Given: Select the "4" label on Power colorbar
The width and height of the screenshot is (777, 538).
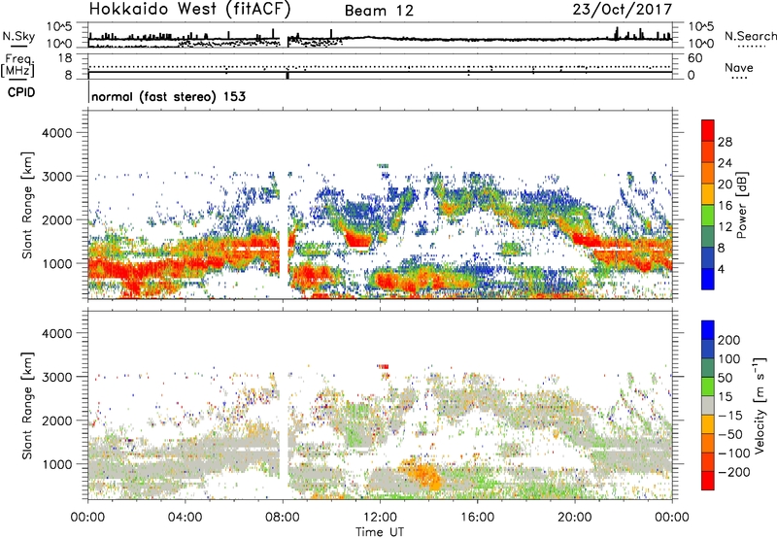Looking at the screenshot, I should click(721, 269).
